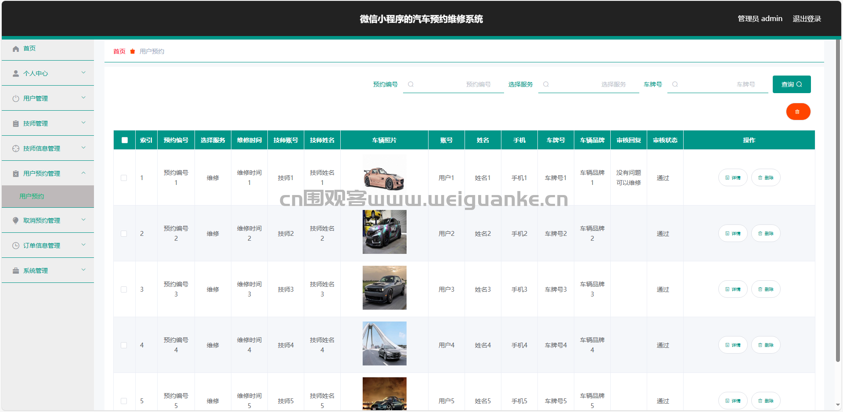The image size is (843, 412).
Task: Click the 车牌号3 cell
Action: [x=556, y=289]
